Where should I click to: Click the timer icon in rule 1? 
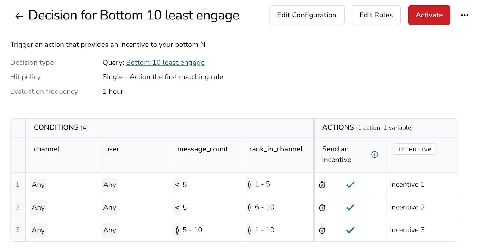click(x=322, y=185)
